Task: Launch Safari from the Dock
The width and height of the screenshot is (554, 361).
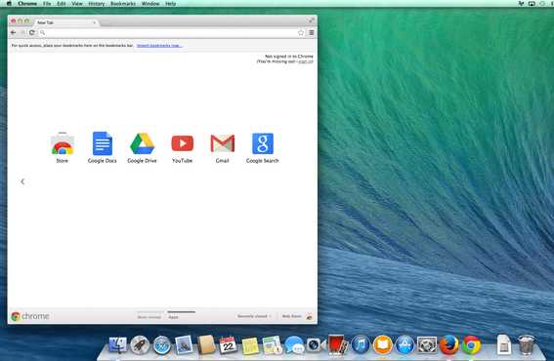Action: click(162, 344)
